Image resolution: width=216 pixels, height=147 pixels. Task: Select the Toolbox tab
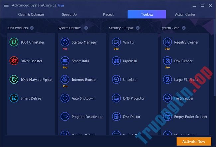[147, 14]
